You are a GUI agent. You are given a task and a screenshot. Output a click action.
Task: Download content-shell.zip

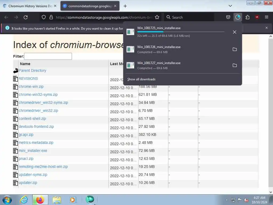point(32,119)
